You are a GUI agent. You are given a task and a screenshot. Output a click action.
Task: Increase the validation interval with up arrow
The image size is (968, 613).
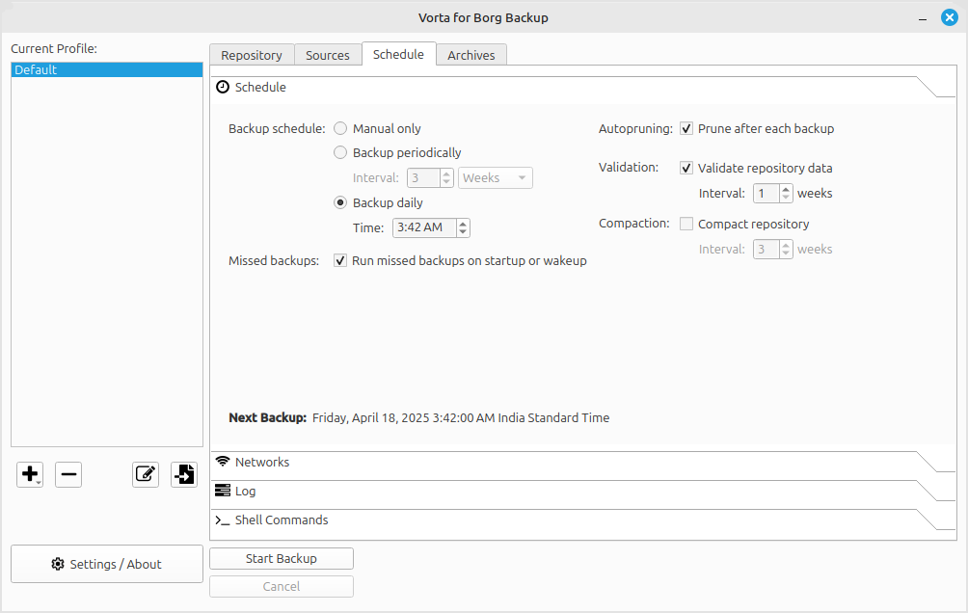tap(786, 189)
